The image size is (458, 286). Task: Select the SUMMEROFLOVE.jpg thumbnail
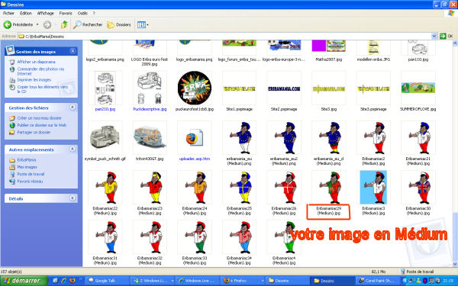(418, 88)
